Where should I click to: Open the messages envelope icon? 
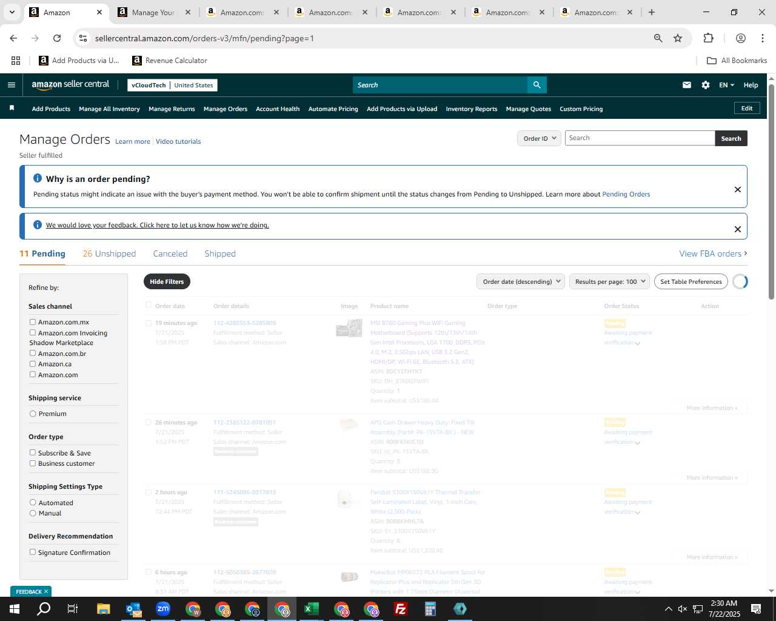click(687, 85)
